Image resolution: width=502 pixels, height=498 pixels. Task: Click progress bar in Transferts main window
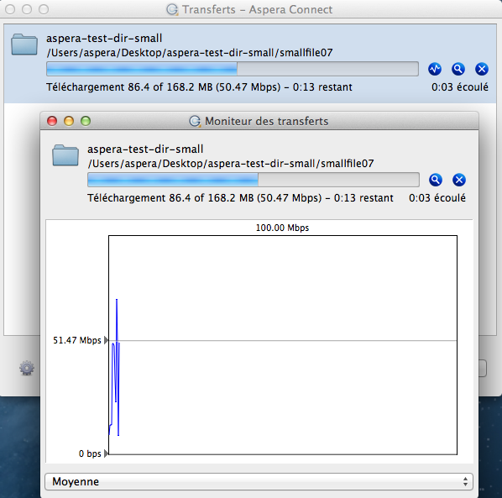(x=233, y=69)
